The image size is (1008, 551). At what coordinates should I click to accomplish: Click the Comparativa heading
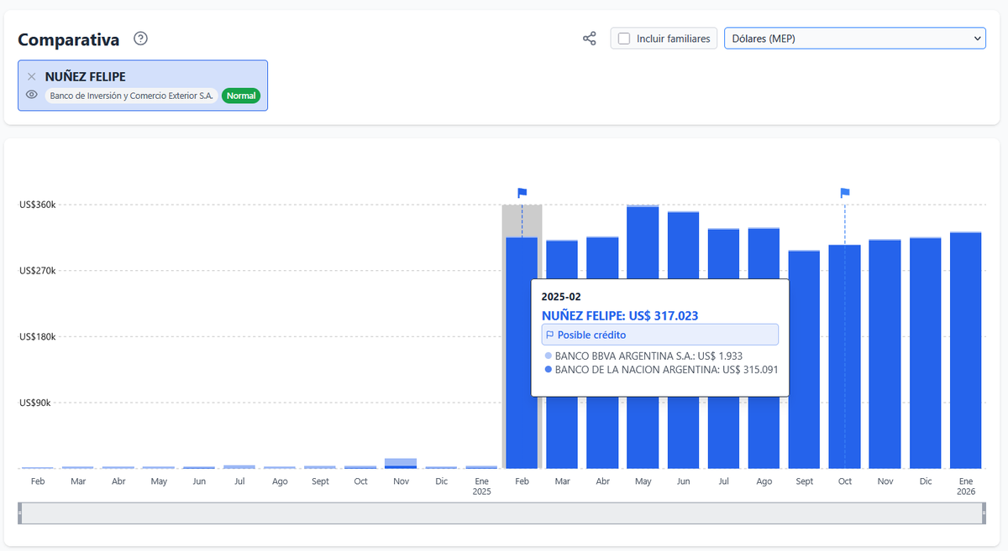[x=68, y=39]
